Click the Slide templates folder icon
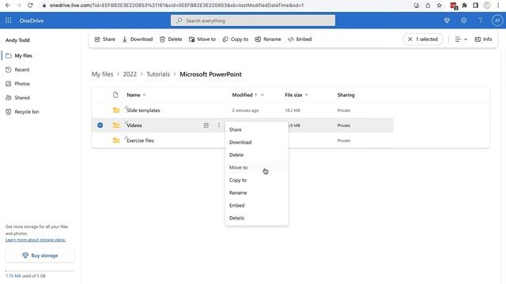The width and height of the screenshot is (506, 284). [x=116, y=110]
